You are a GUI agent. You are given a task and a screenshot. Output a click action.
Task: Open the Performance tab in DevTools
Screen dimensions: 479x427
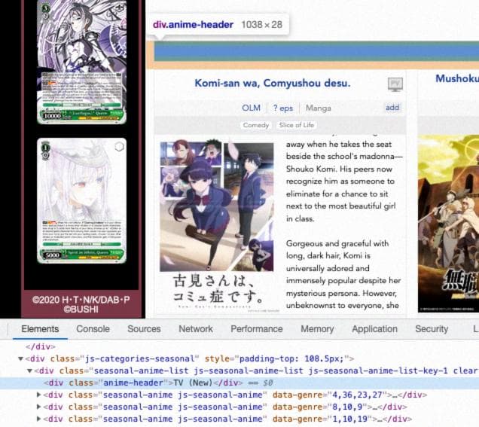257,329
